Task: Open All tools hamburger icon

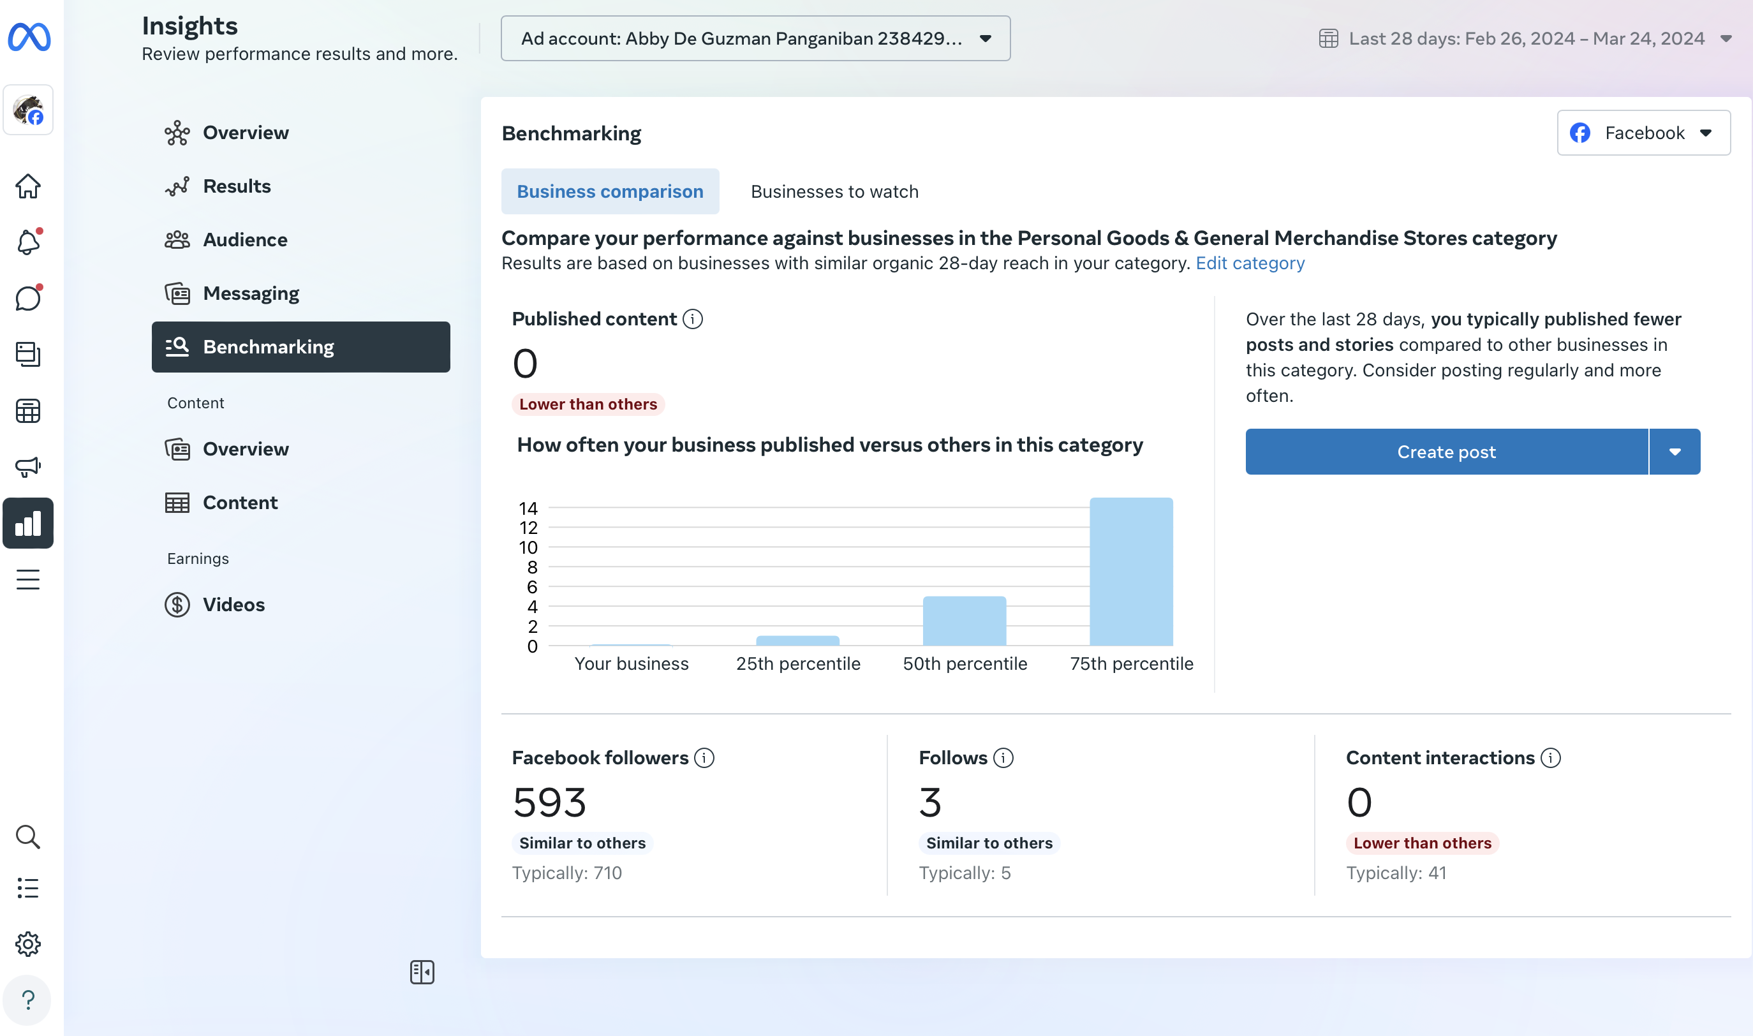Action: (28, 579)
